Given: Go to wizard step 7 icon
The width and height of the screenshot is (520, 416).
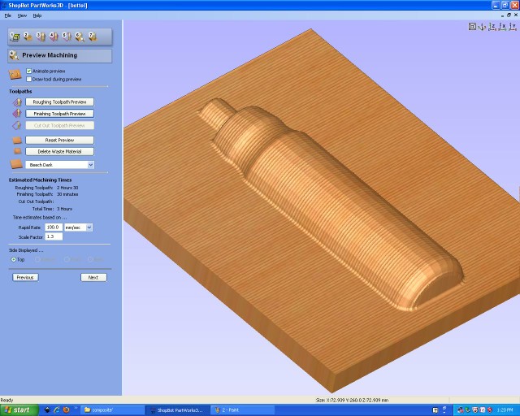Looking at the screenshot, I should coord(93,37).
